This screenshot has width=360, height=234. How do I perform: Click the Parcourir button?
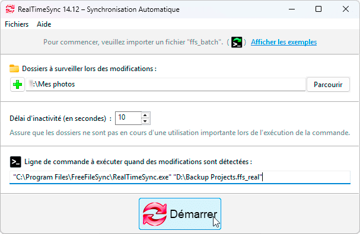tap(328, 85)
